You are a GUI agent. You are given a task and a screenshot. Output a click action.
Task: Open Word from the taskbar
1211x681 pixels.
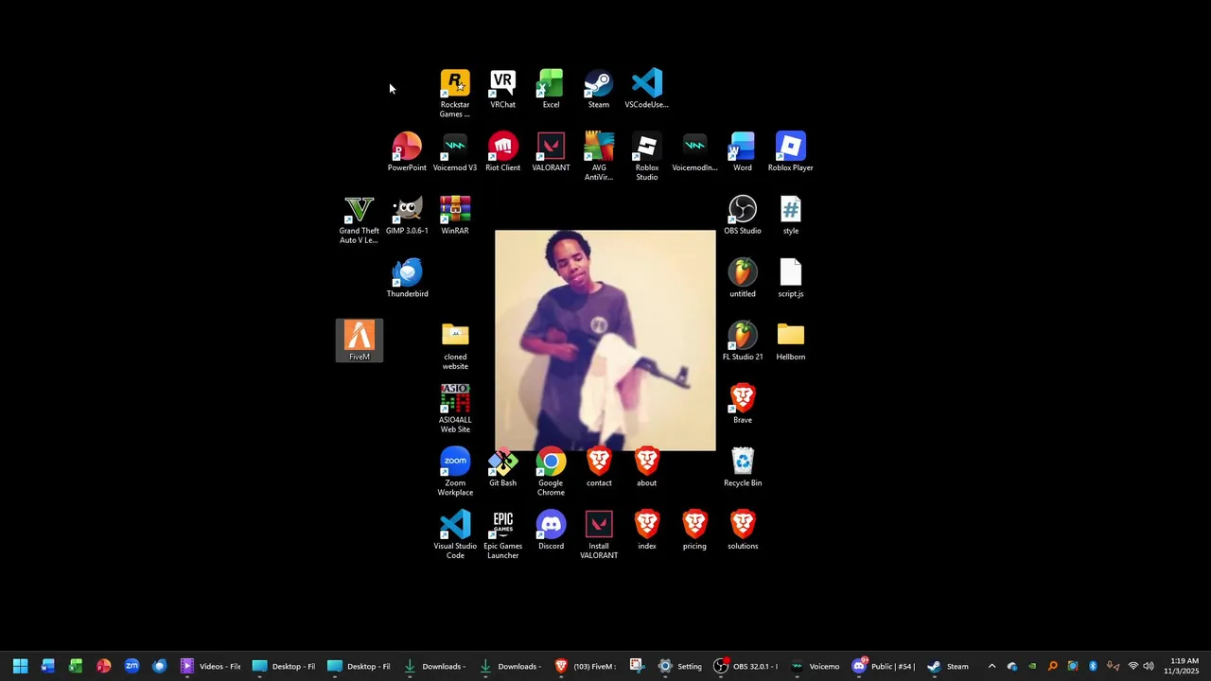pos(48,666)
